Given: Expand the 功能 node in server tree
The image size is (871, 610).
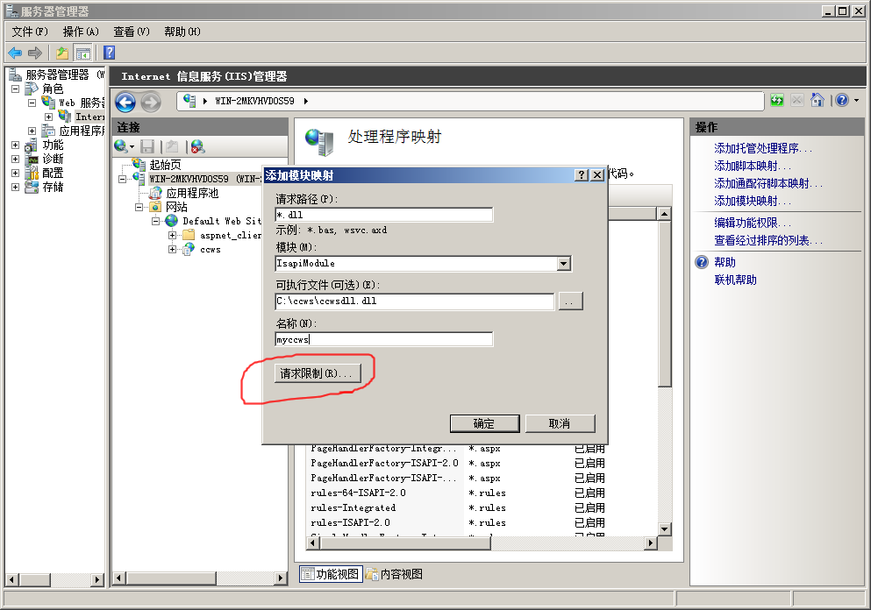Looking at the screenshot, I should [15, 145].
